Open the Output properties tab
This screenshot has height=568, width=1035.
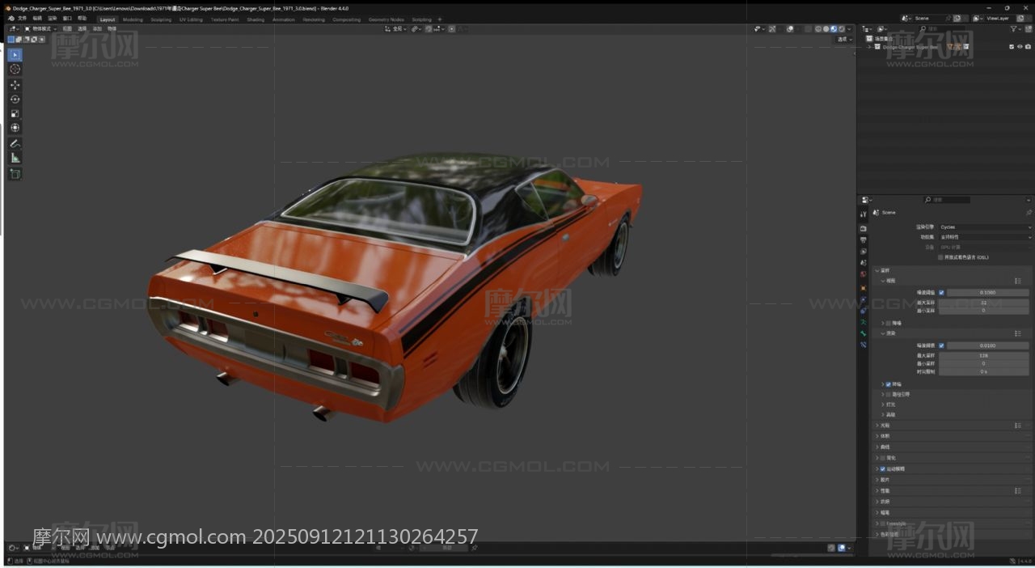[863, 240]
